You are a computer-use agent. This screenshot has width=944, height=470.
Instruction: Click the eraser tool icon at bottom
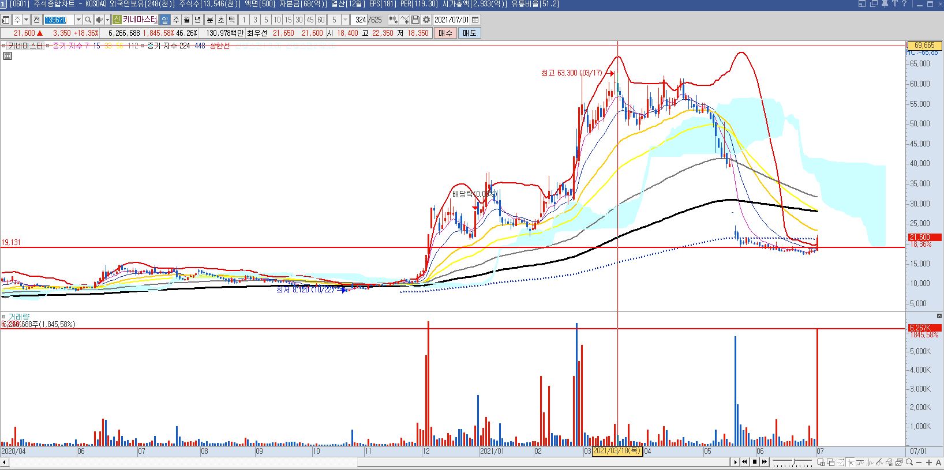pos(890,462)
